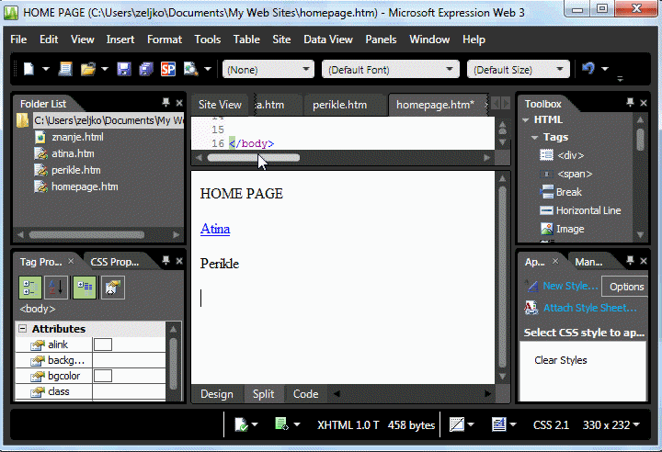Image resolution: width=662 pixels, height=452 pixels.
Task: Click the New Document page icon
Action: pos(29,69)
